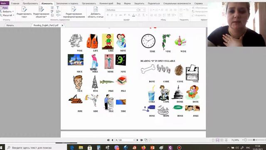Click the screen recorder taskbar icon

point(179,147)
